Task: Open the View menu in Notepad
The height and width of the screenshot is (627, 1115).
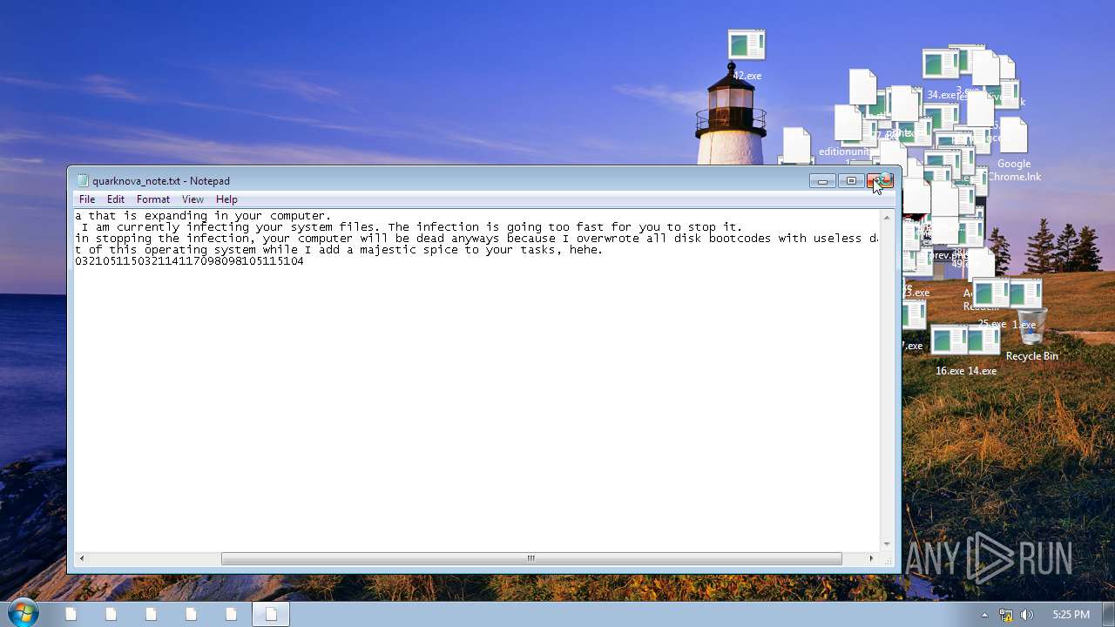Action: click(193, 199)
